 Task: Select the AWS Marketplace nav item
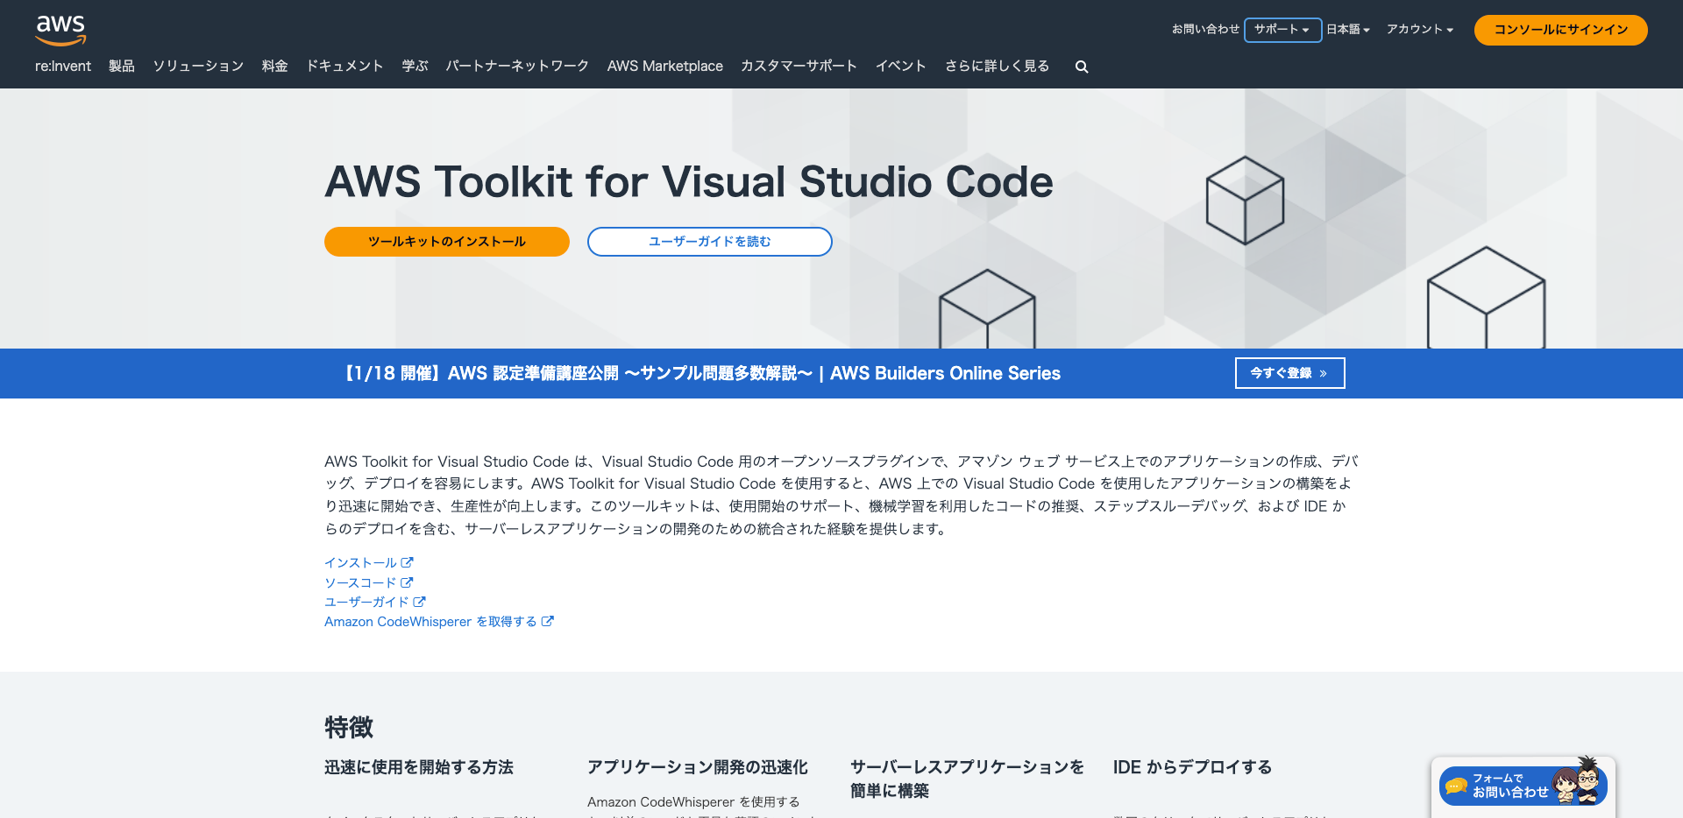tap(664, 66)
